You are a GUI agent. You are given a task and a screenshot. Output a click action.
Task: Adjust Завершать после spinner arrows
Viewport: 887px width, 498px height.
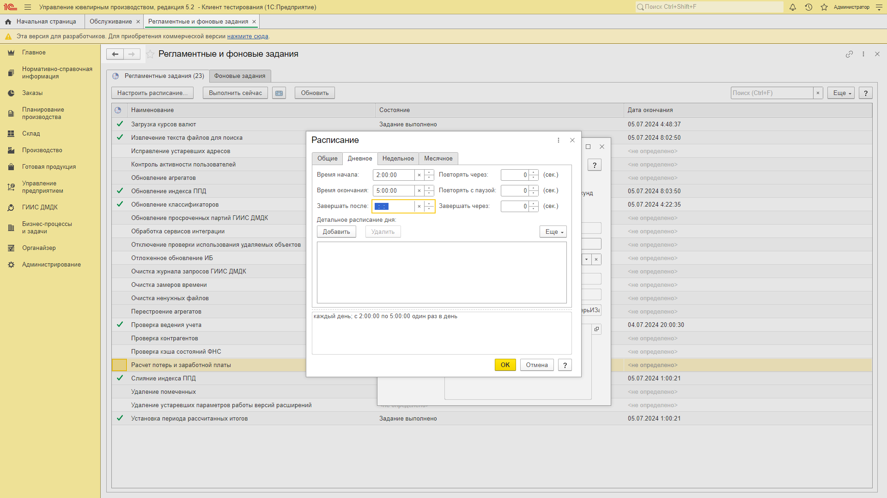(429, 207)
